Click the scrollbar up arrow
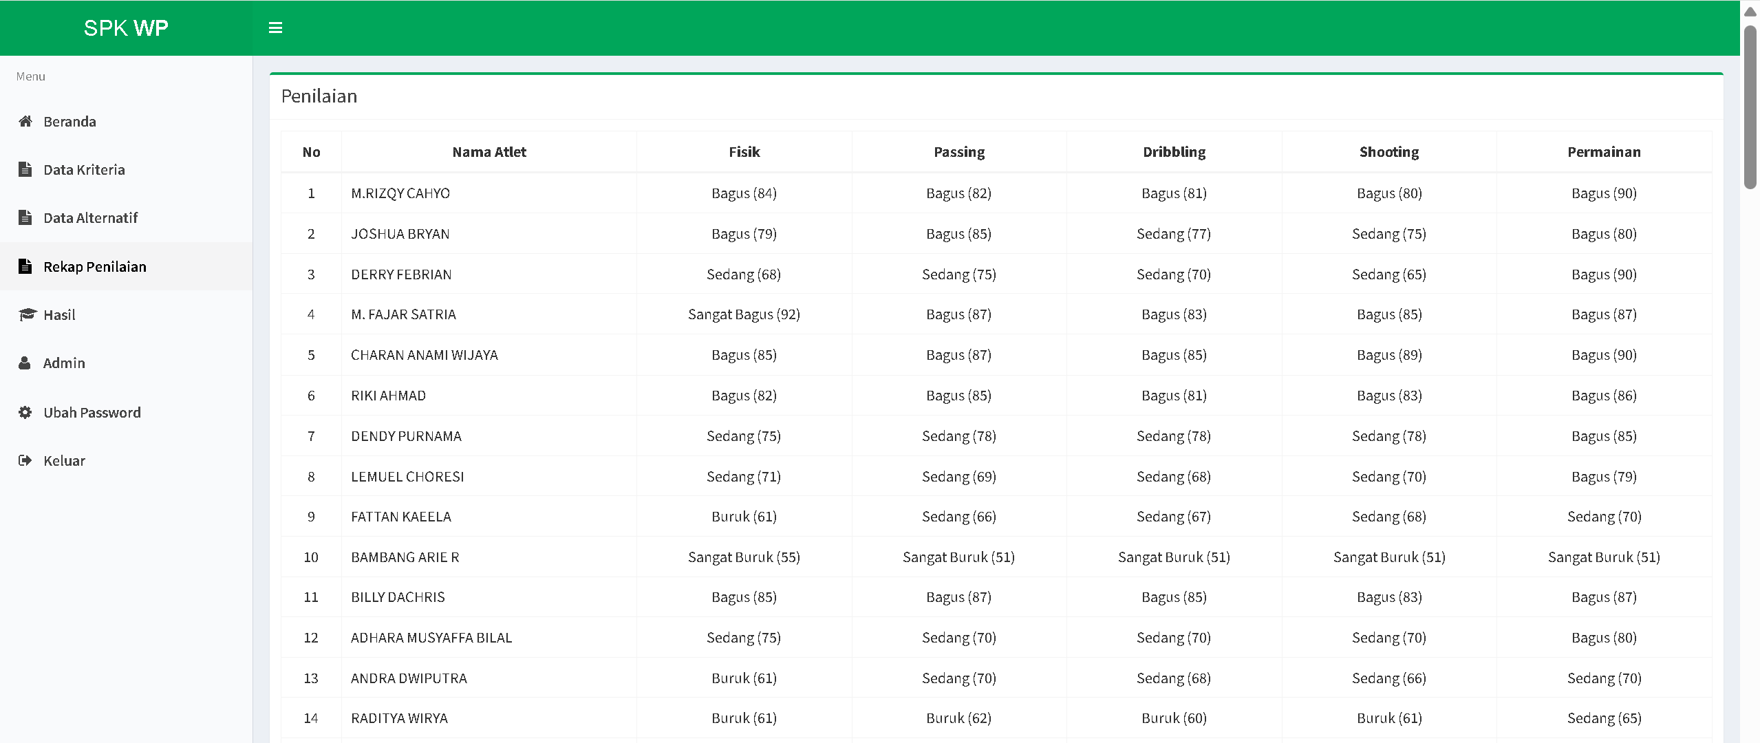 [x=1750, y=12]
